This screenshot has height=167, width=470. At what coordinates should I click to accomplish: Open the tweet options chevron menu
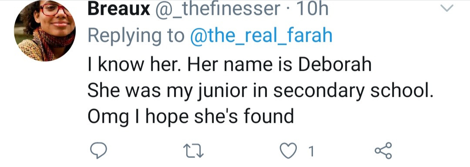tap(447, 8)
